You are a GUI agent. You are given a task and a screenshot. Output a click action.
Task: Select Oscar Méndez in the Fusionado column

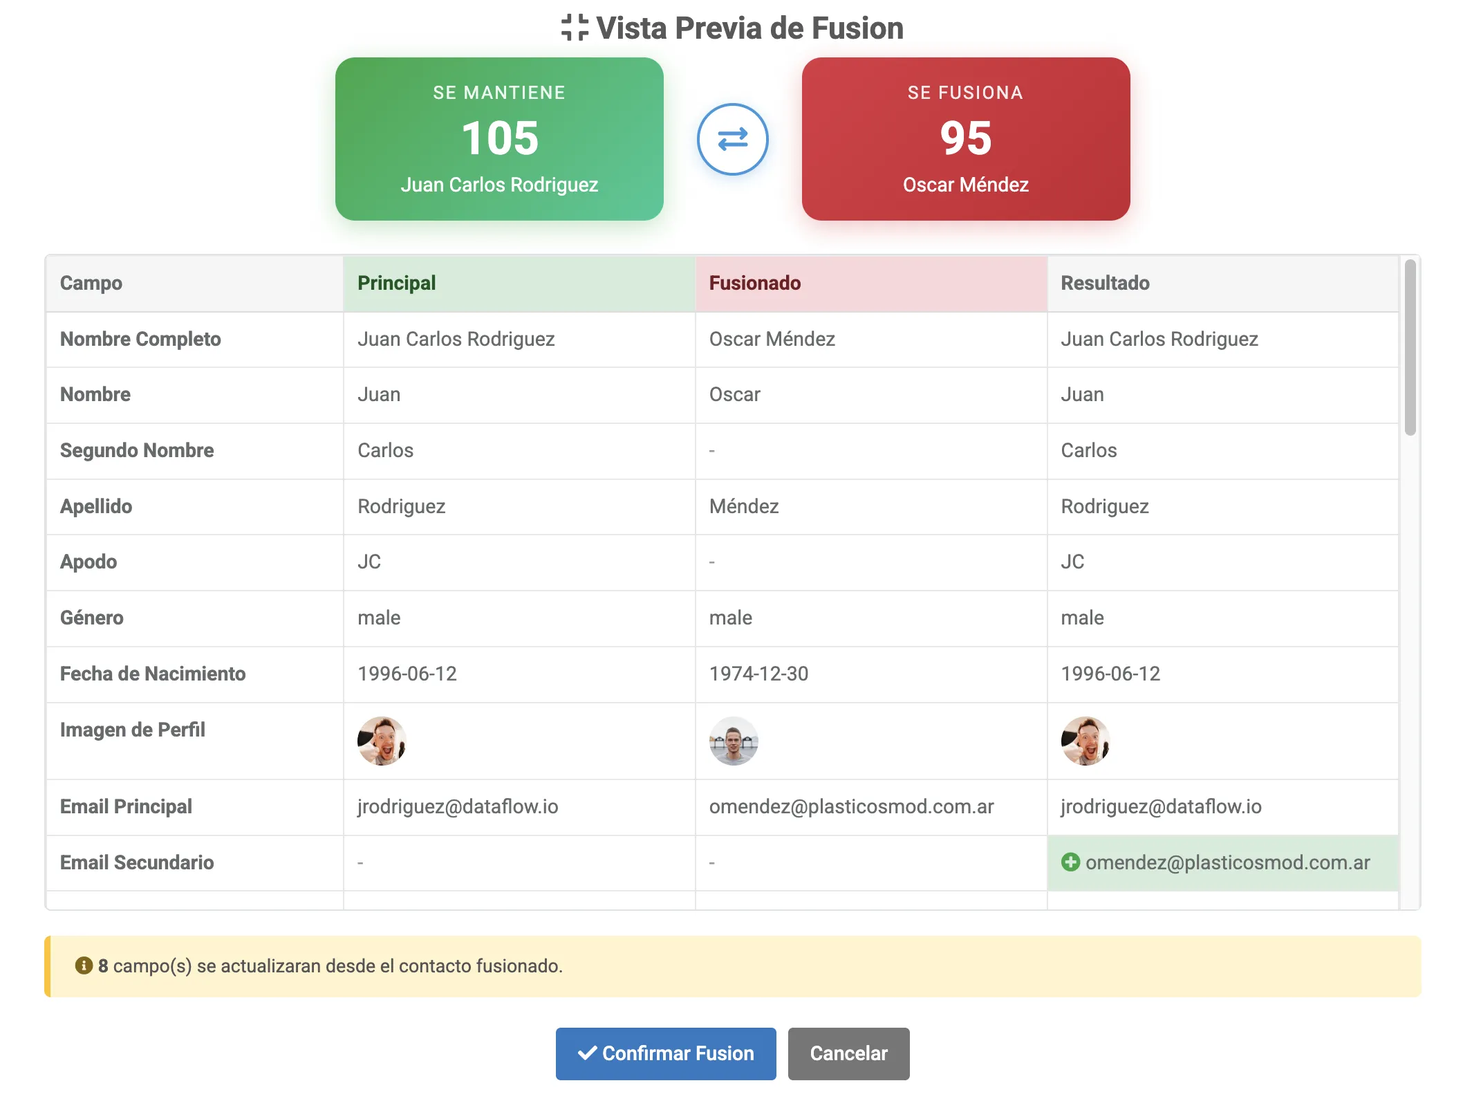tap(772, 339)
